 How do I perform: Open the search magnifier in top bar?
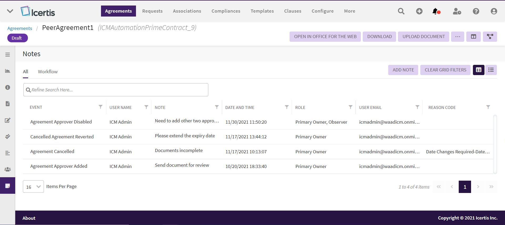point(401,11)
